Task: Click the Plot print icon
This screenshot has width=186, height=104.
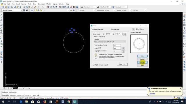Action: click(12, 7)
